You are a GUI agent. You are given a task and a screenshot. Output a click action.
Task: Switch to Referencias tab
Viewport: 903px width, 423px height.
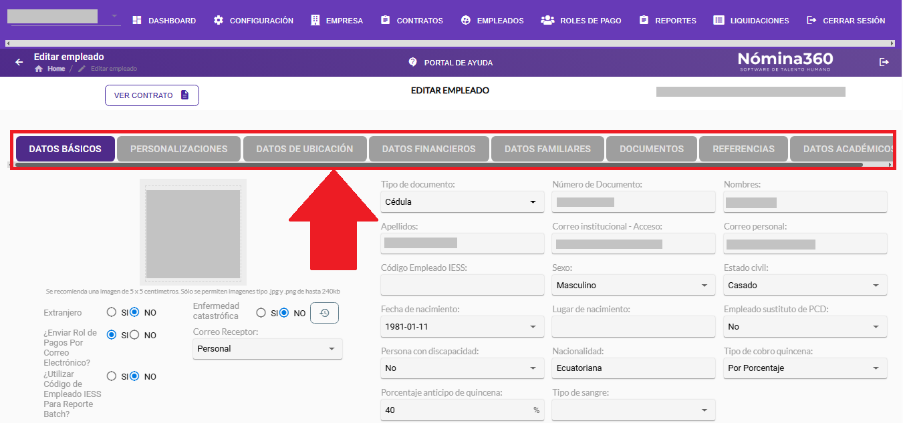click(744, 149)
